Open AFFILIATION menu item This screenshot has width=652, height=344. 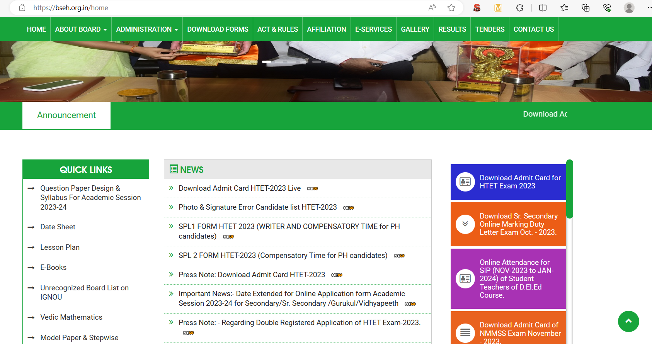click(327, 29)
